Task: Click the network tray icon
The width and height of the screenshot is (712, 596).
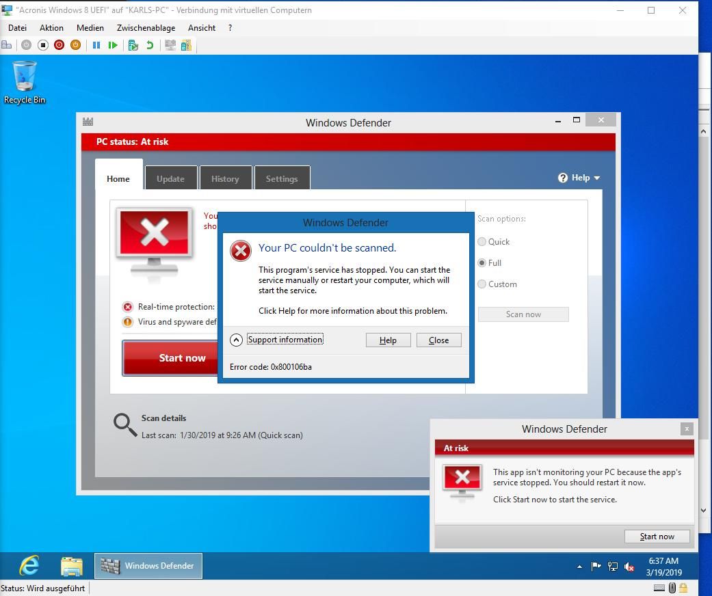Action: 613,566
